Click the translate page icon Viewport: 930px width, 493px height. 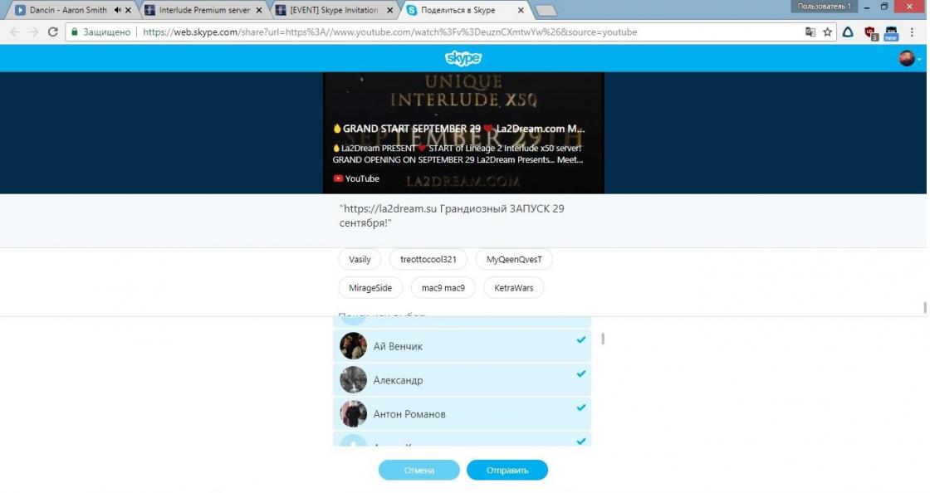810,32
